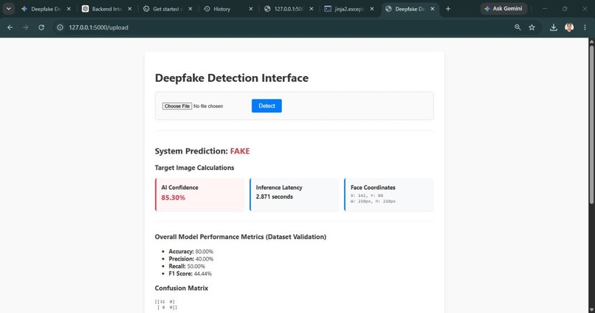Go forward to next page

[x=25, y=27]
